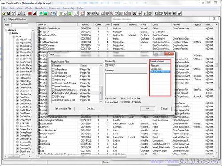This screenshot has width=222, height=166.
Task: Click the Redo arrow toolbar icon
Action: [24, 13]
